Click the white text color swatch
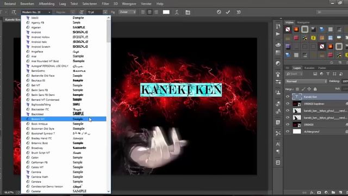Image resolution: width=348 pixels, height=196 pixels. pyautogui.click(x=166, y=12)
